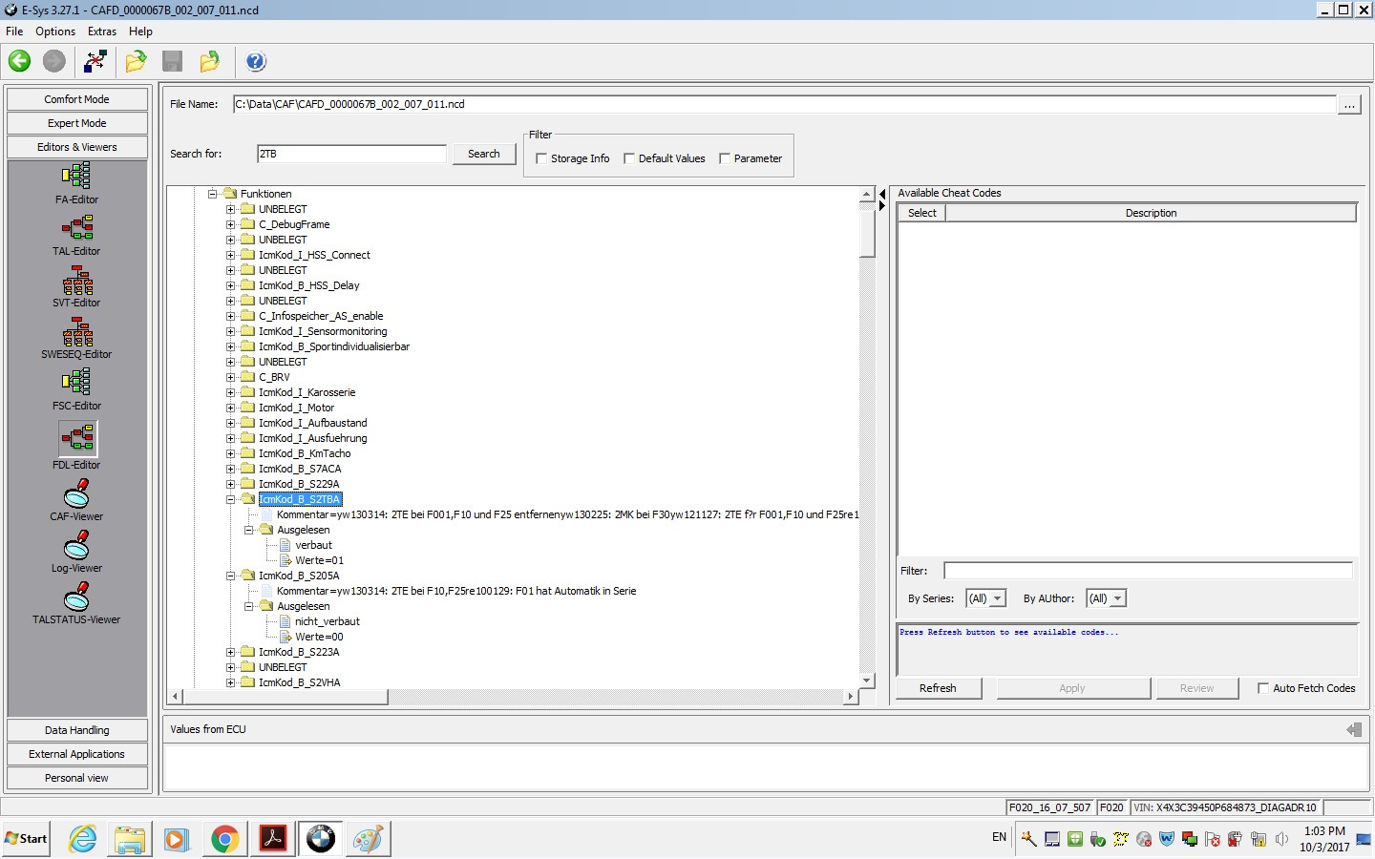Click the File Name path field
Screen dimensions: 1375x859
point(784,104)
